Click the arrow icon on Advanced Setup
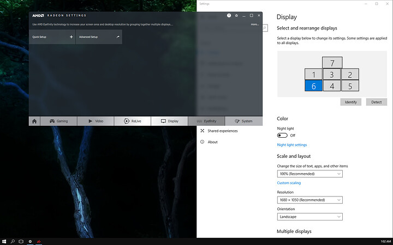 point(118,37)
